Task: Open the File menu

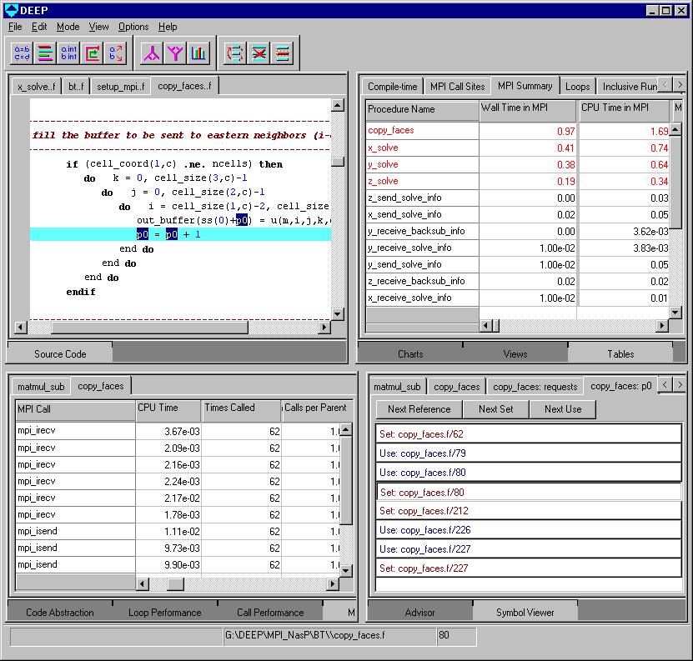Action: coord(15,27)
